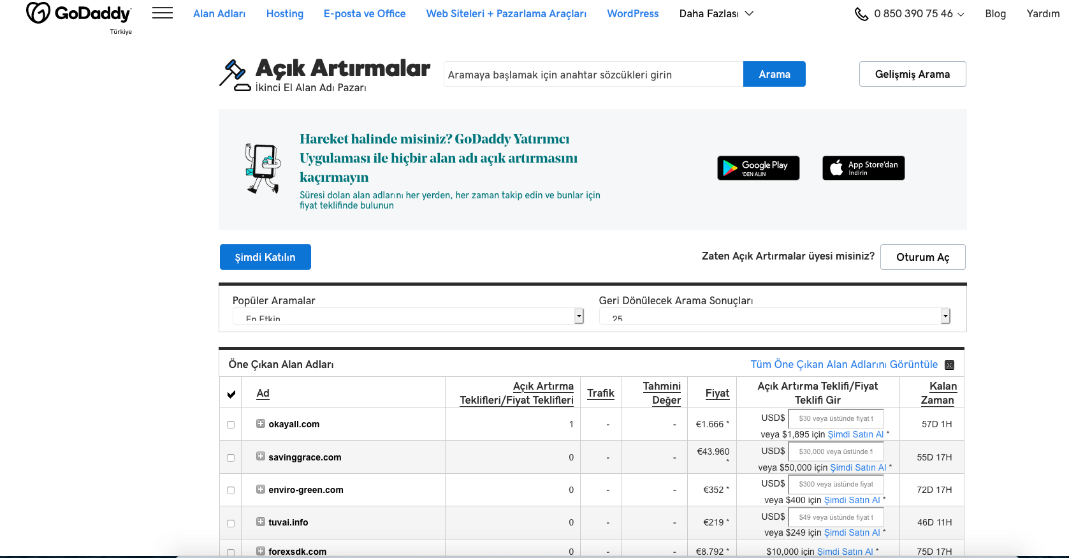This screenshot has width=1069, height=558.
Task: Click the price €43.960 for savinggrace.com
Action: pyautogui.click(x=713, y=452)
